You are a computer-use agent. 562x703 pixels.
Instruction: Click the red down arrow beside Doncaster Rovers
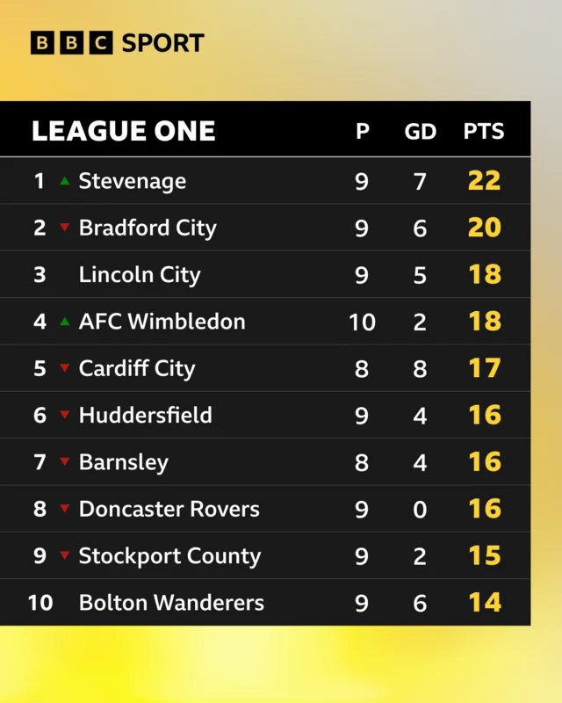coord(64,509)
